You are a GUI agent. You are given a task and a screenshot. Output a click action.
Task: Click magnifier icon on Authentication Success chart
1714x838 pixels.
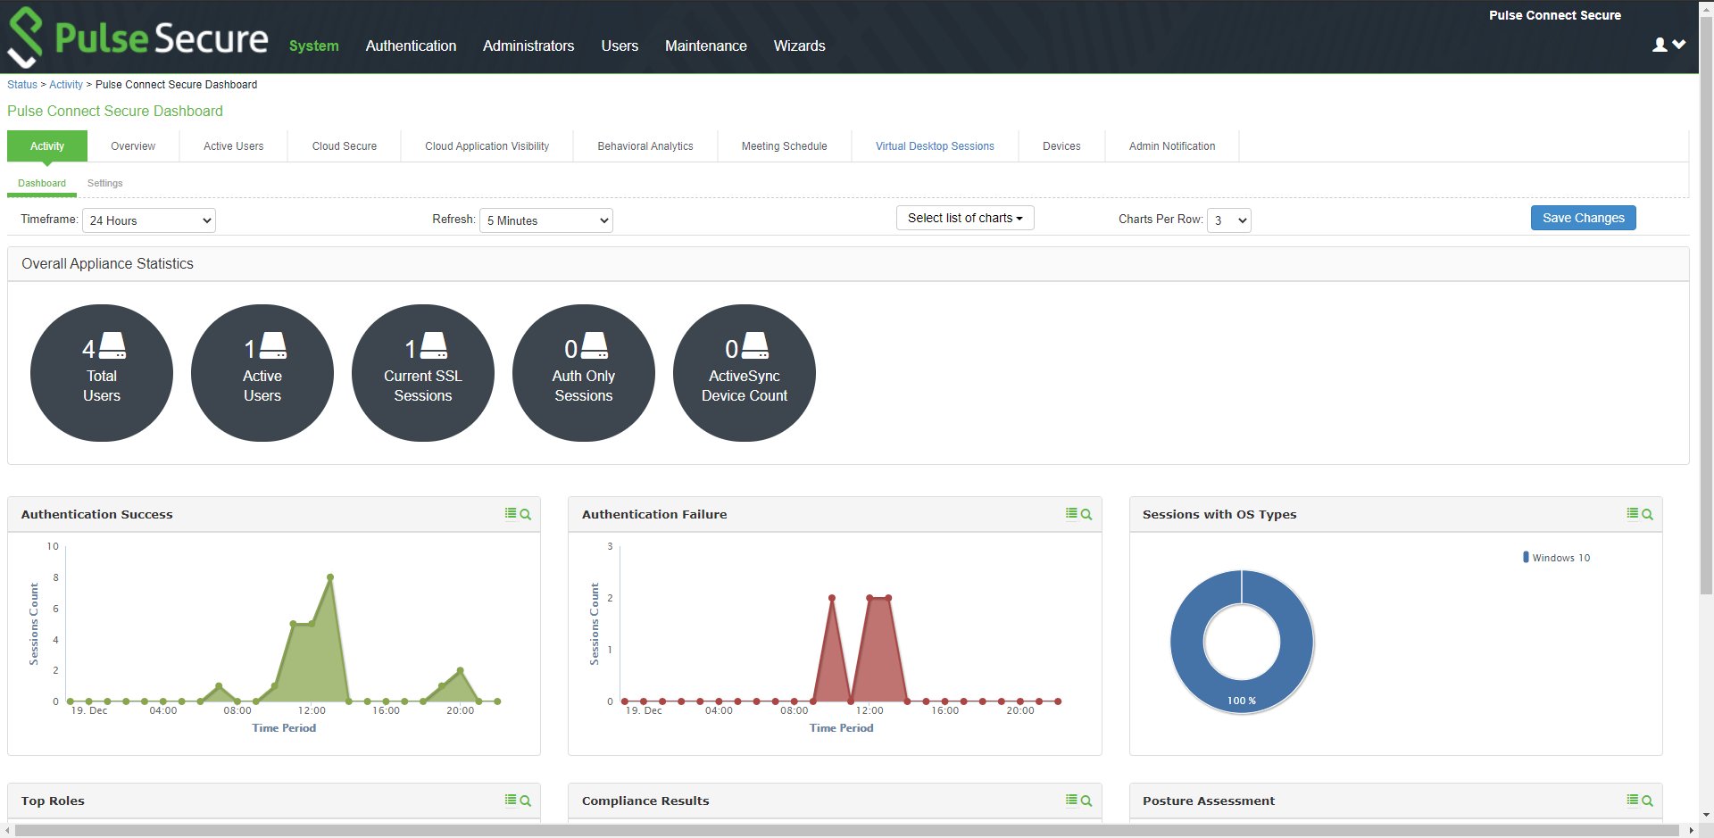[526, 514]
